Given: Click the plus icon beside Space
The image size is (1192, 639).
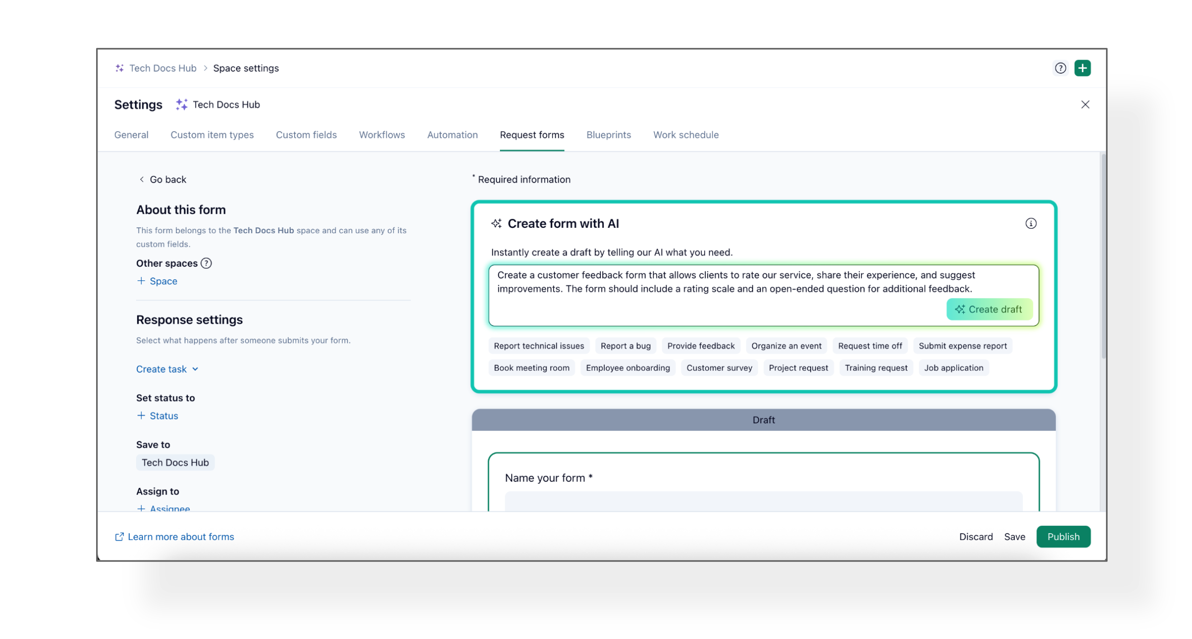Looking at the screenshot, I should click(x=141, y=281).
